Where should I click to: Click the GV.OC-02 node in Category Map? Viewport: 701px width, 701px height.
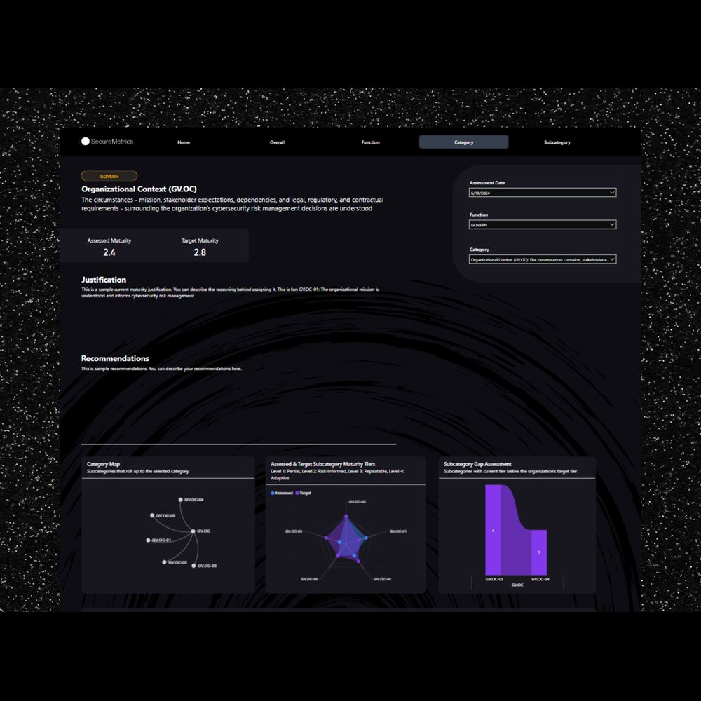click(165, 562)
